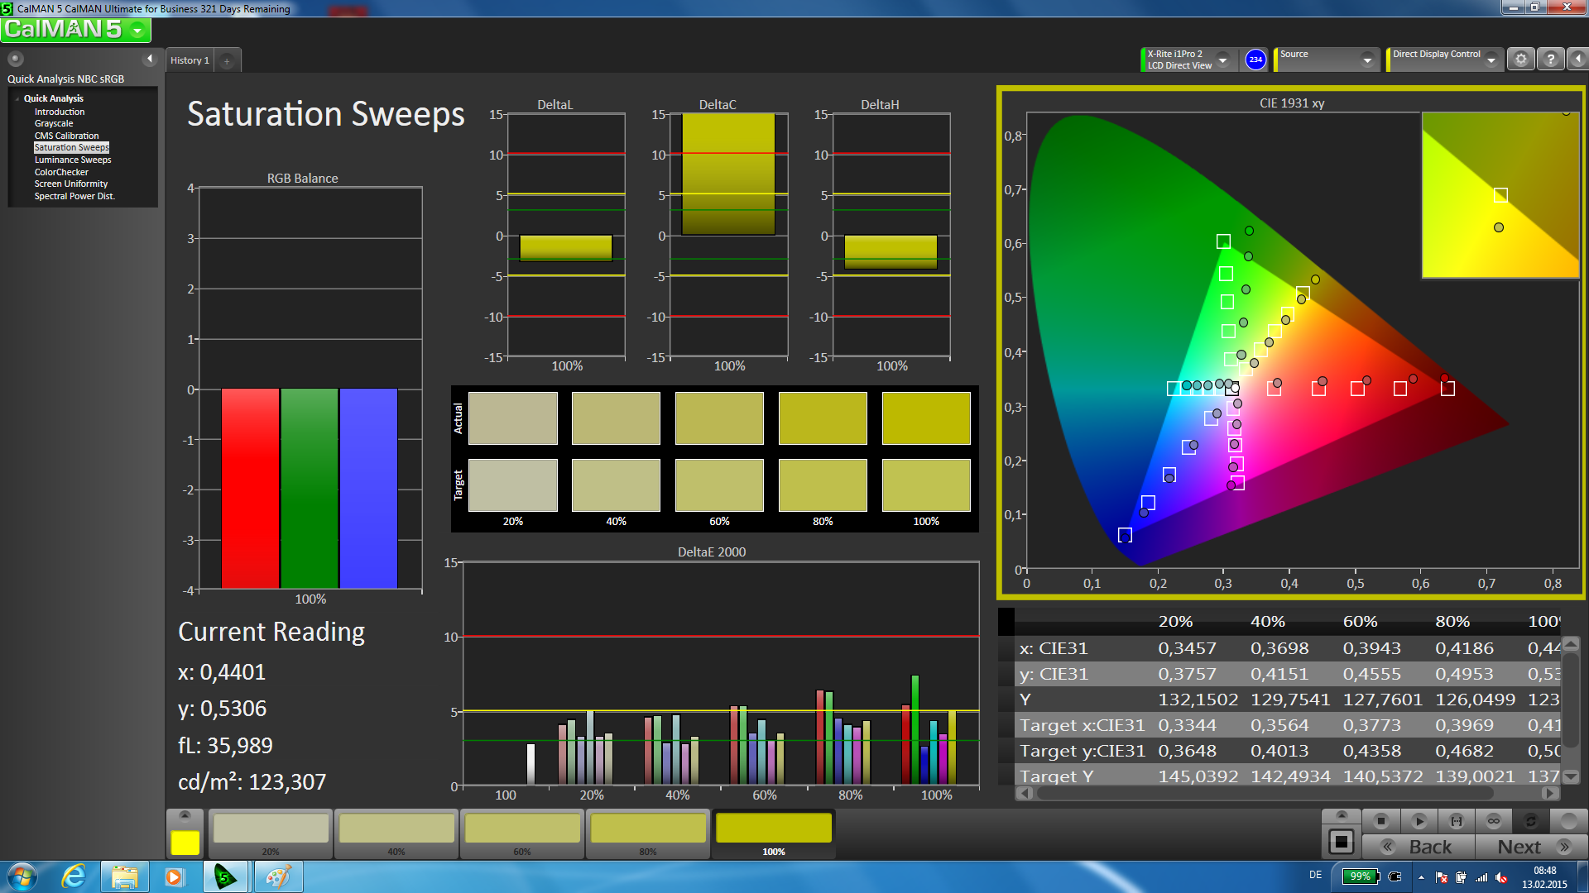Viewport: 1589px width, 893px height.
Task: Switch to the History 1 tab
Action: 190,60
